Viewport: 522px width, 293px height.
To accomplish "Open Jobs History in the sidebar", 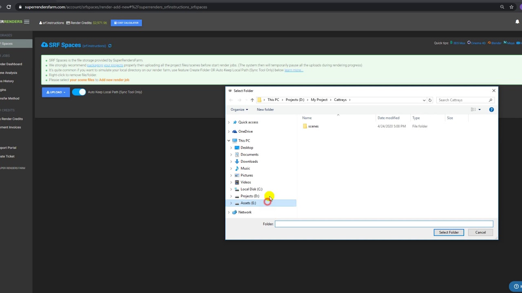I will 7,81.
